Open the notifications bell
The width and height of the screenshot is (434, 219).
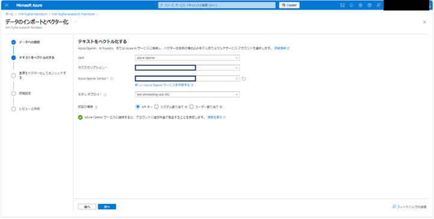[x=351, y=5]
